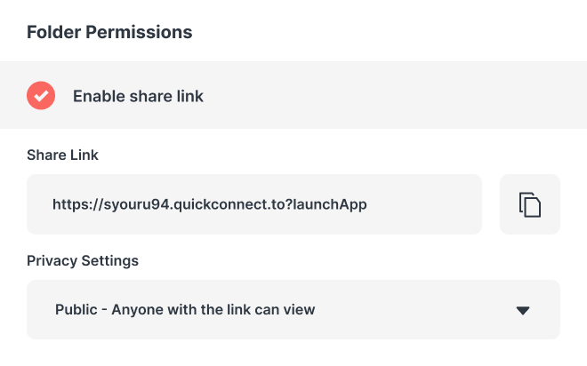Click the Privacy Settings label

click(x=83, y=260)
